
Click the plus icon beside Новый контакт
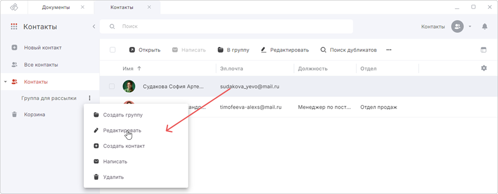(15, 48)
